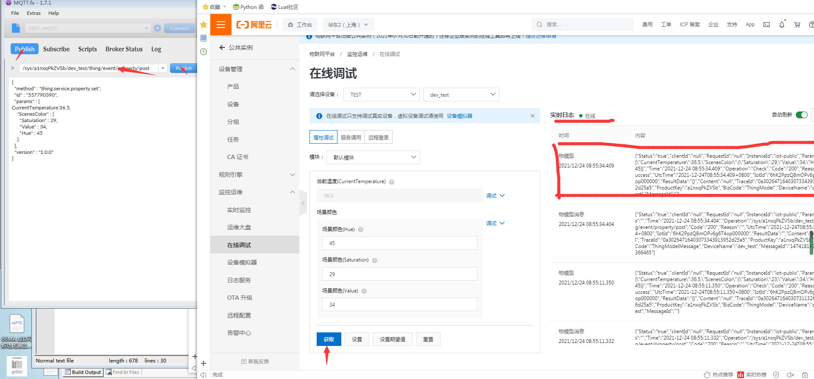
Task: Open the 设备模拟器 link in notice
Action: pyautogui.click(x=460, y=116)
